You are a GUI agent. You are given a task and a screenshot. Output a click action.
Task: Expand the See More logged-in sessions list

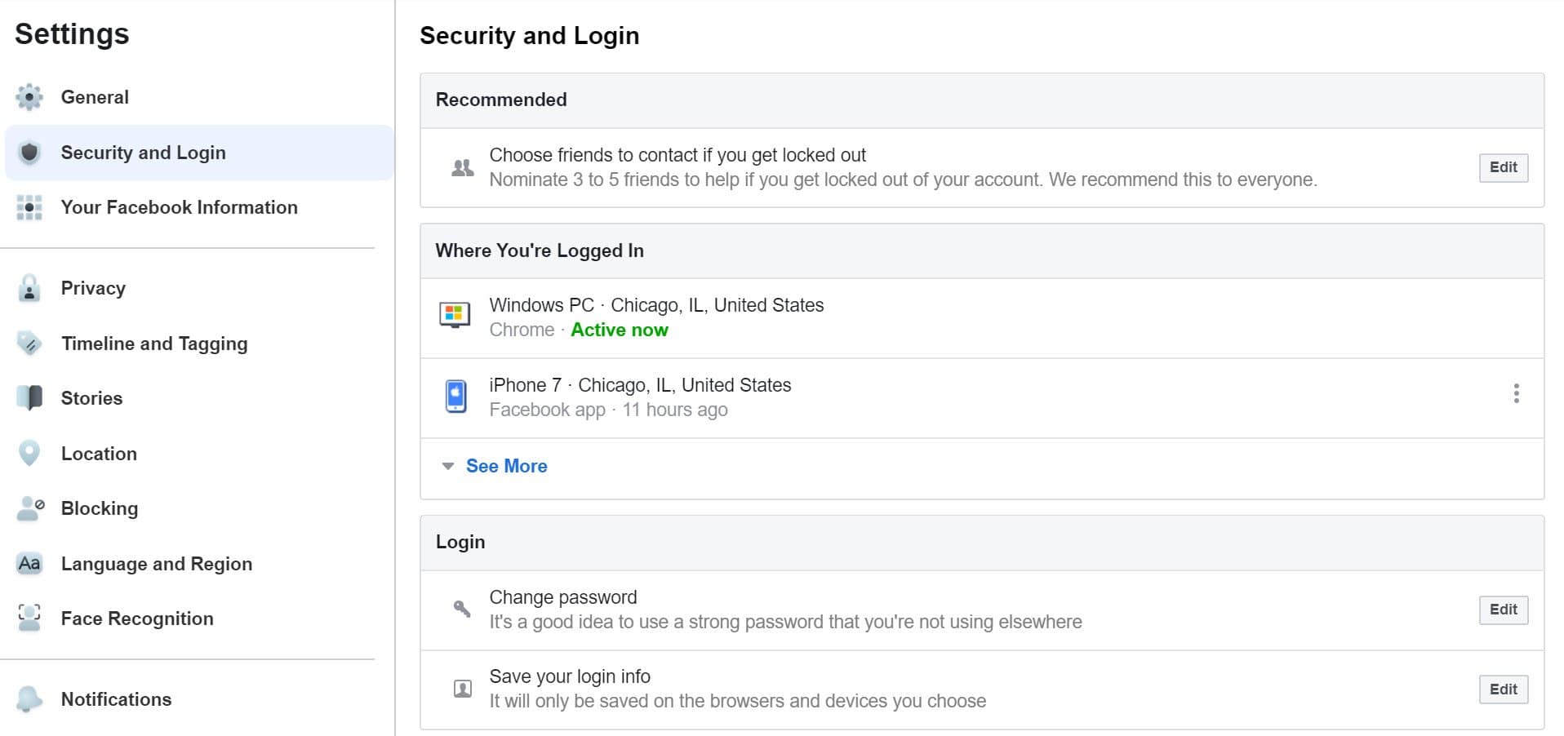coord(506,466)
